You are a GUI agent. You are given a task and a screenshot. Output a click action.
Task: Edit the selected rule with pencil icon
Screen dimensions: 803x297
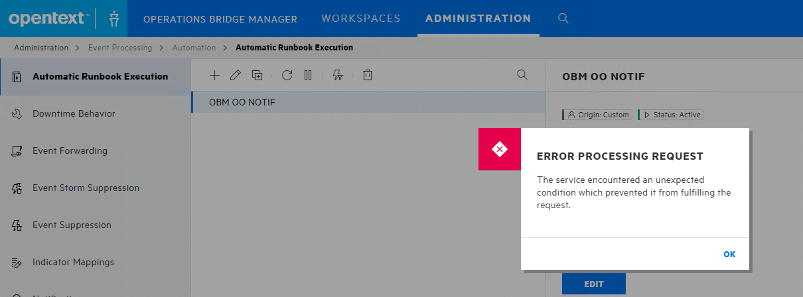coord(235,75)
